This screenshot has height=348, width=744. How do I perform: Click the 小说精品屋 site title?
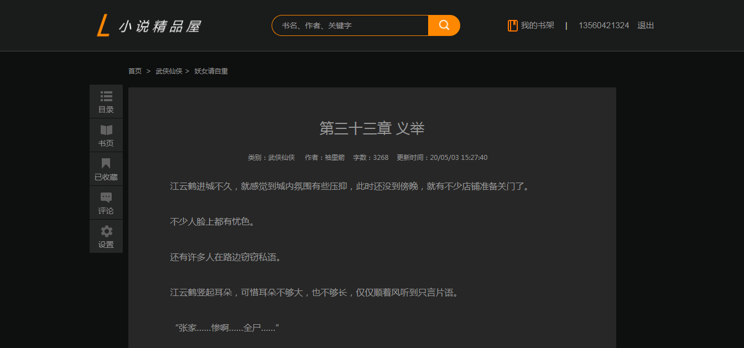[x=160, y=26]
